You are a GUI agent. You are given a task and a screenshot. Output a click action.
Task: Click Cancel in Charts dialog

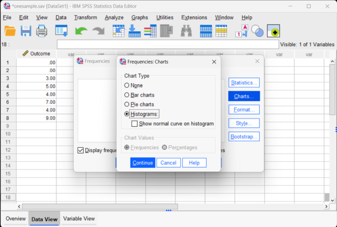pos(168,163)
